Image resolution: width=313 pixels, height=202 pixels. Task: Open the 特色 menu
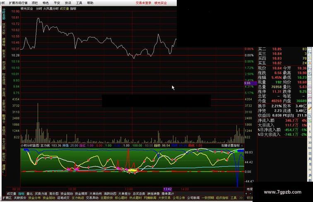pos(46,3)
